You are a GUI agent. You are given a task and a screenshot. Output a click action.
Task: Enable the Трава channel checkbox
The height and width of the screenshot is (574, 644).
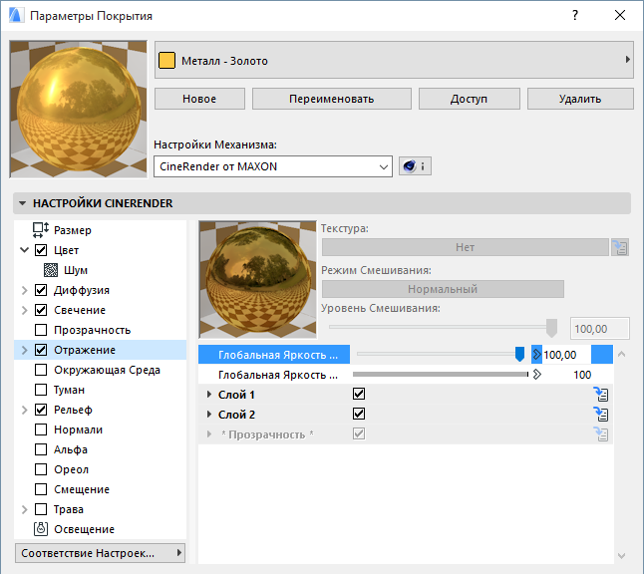pos(41,509)
